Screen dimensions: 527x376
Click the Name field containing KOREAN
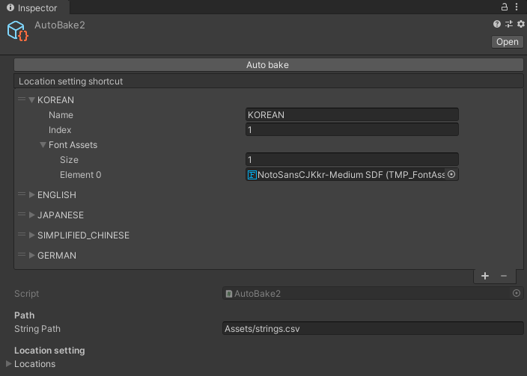(x=352, y=114)
